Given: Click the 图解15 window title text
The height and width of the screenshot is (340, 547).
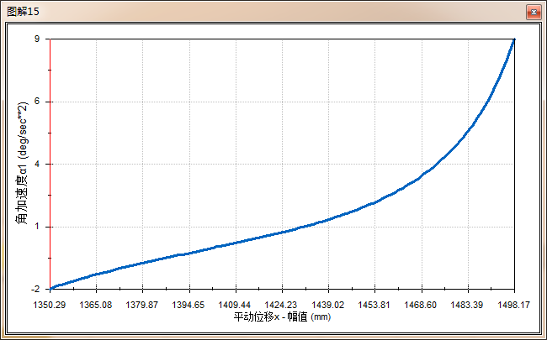Looking at the screenshot, I should pos(23,12).
